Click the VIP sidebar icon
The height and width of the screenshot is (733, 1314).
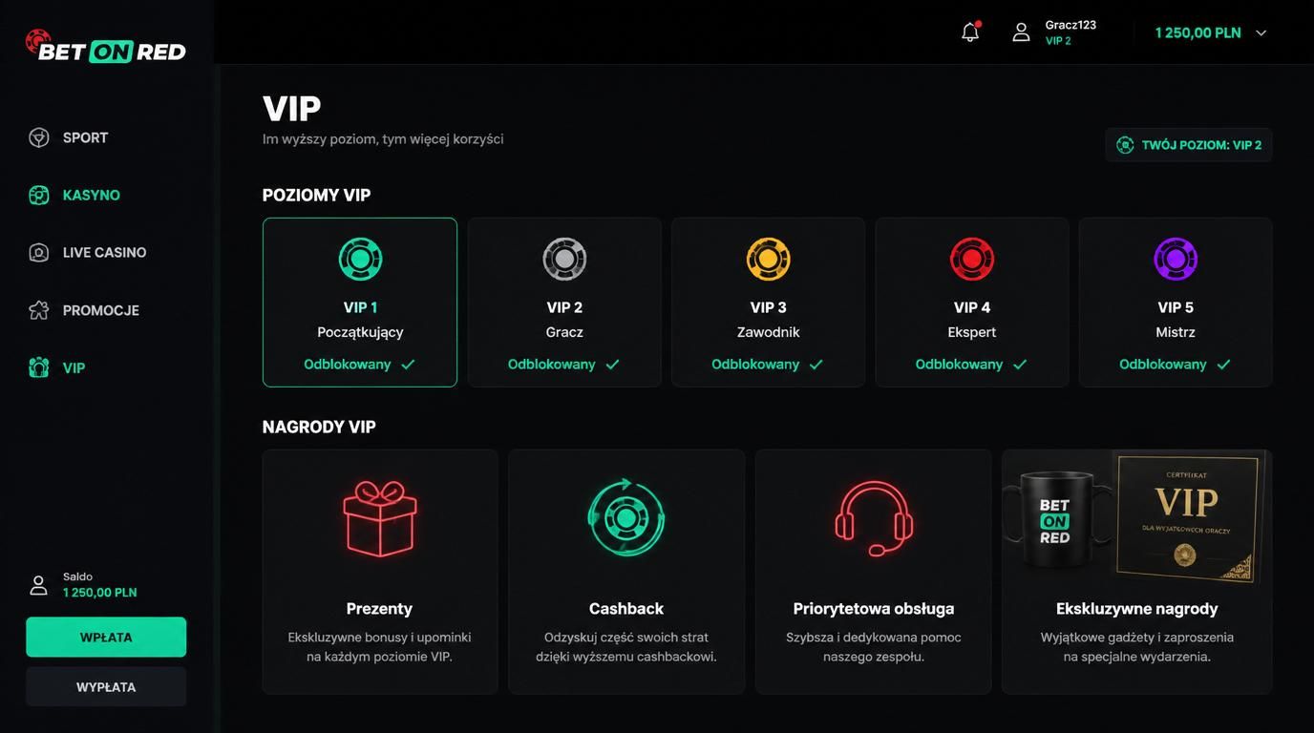point(38,367)
